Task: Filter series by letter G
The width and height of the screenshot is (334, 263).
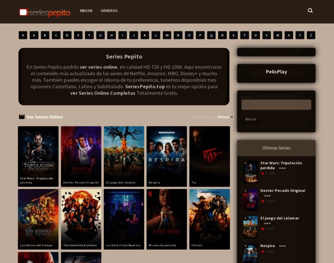Action: [x=100, y=35]
